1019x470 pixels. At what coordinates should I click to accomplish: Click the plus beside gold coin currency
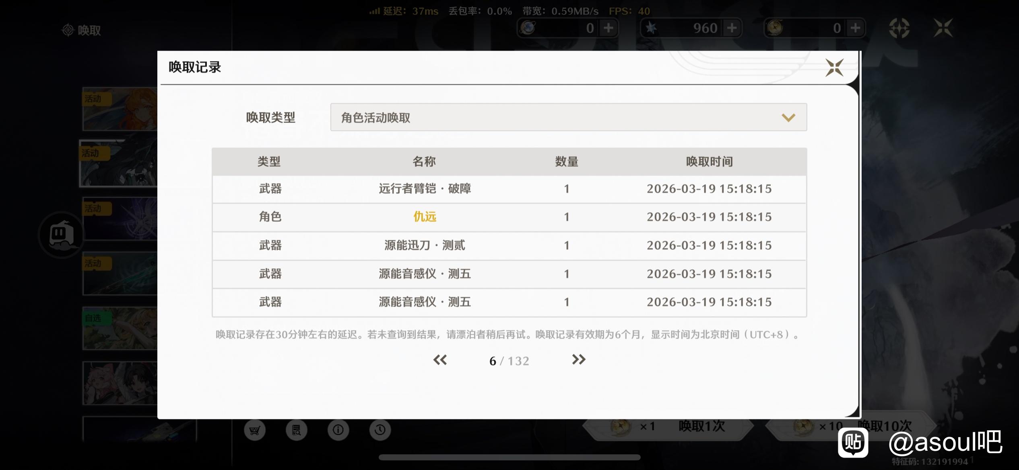coord(855,28)
